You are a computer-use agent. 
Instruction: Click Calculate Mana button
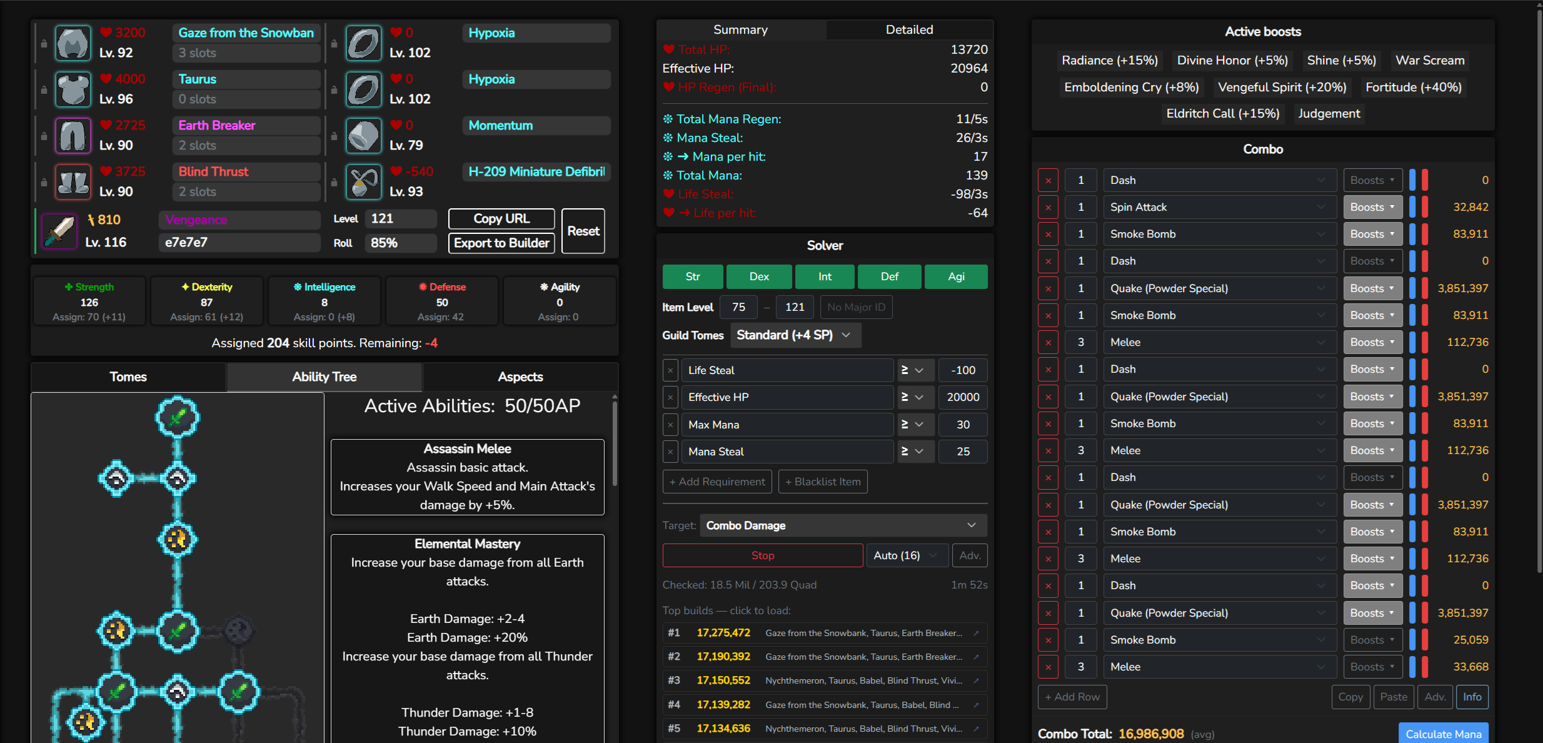[1444, 734]
